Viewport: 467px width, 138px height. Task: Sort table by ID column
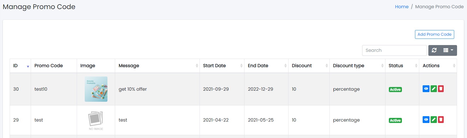(20, 66)
